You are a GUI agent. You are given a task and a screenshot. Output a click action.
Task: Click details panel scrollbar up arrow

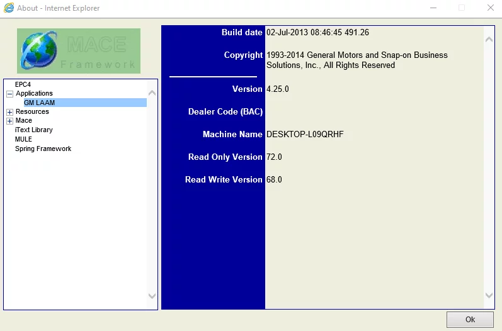(489, 40)
